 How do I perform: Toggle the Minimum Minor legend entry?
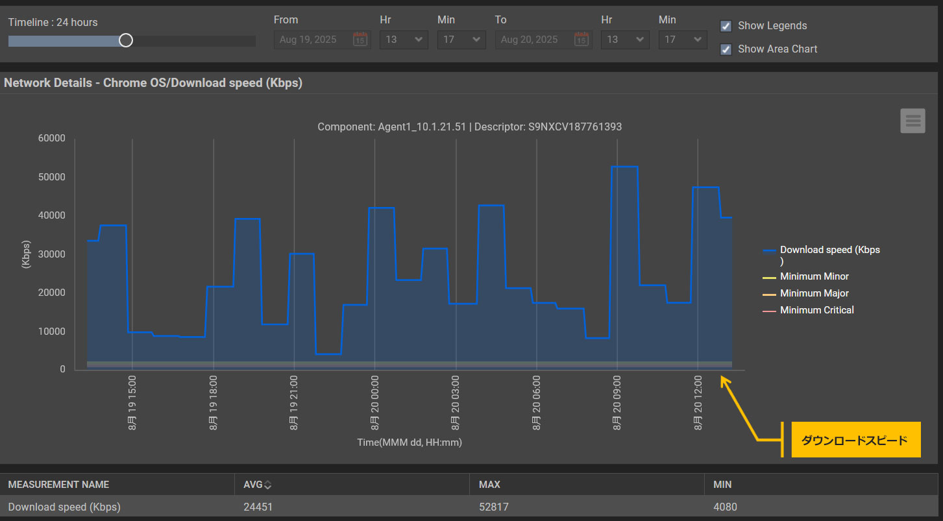click(814, 276)
